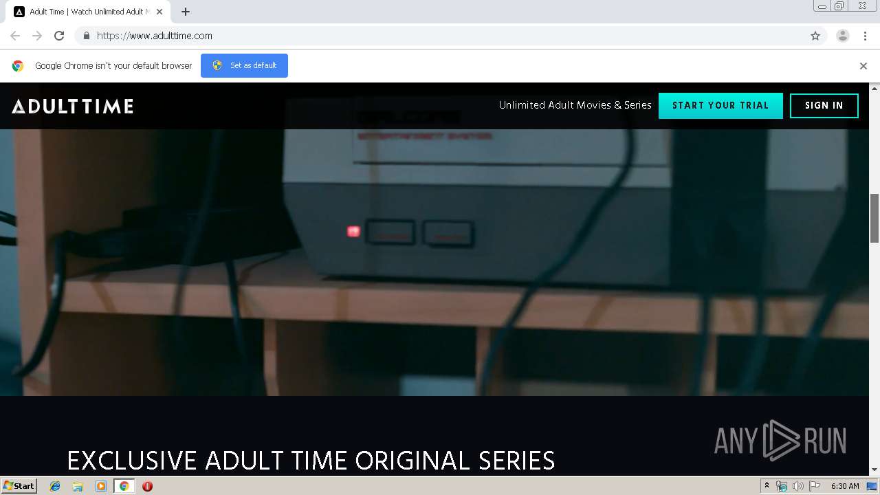
Task: Switch to Chrome taskbar button
Action: tap(124, 486)
